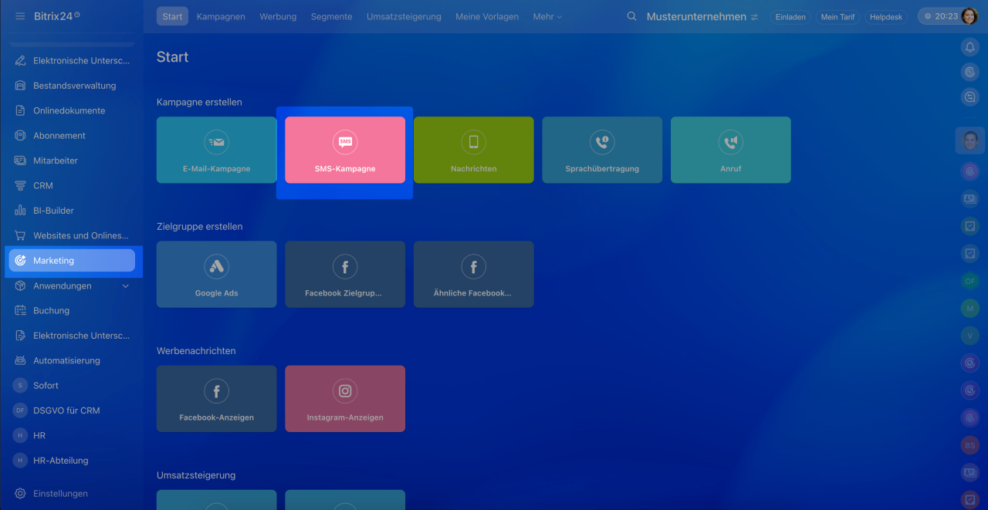Open the Google Ads audience card
This screenshot has width=988, height=510.
[x=216, y=275]
